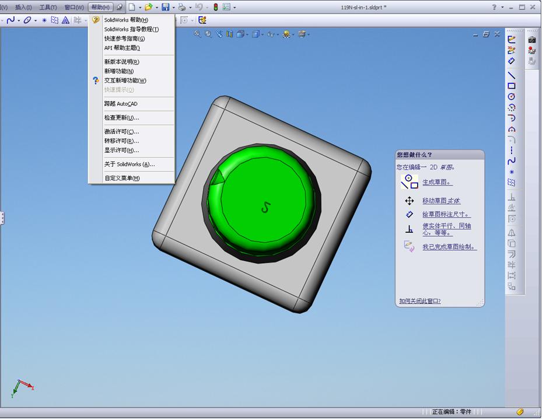This screenshot has height=420, width=560.
Task: Select the Point tool in top toolbar
Action: [x=44, y=20]
